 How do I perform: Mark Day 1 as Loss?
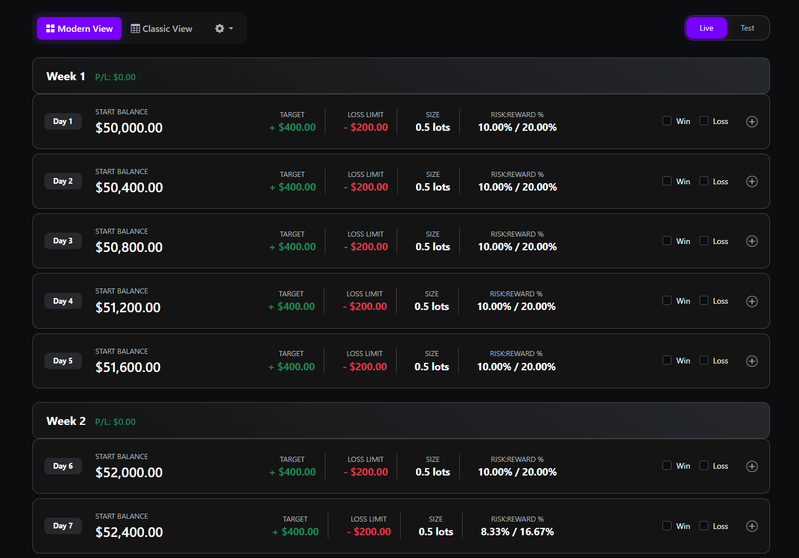(705, 121)
